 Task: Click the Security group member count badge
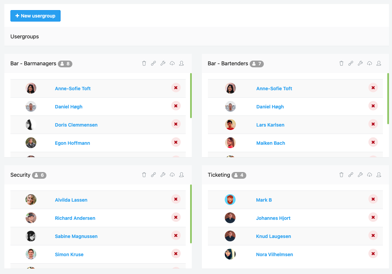[39, 175]
